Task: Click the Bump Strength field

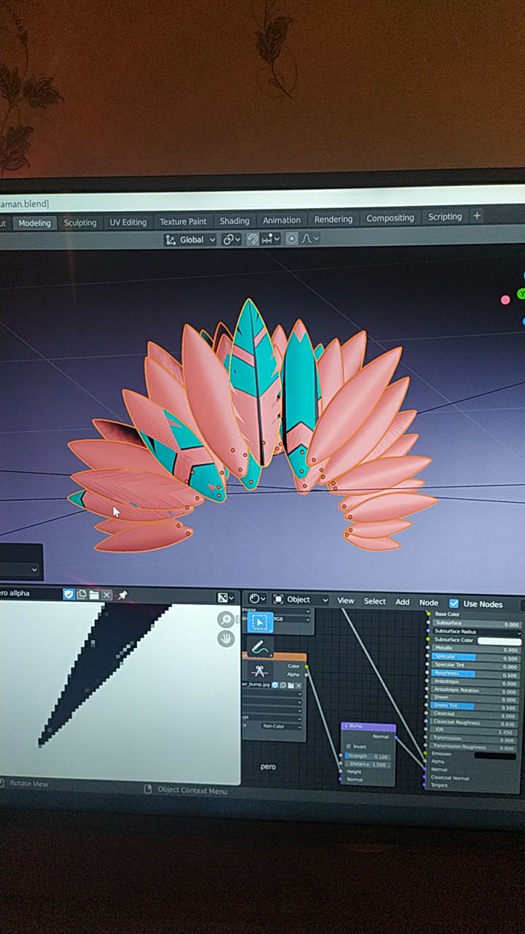Action: pyautogui.click(x=367, y=757)
